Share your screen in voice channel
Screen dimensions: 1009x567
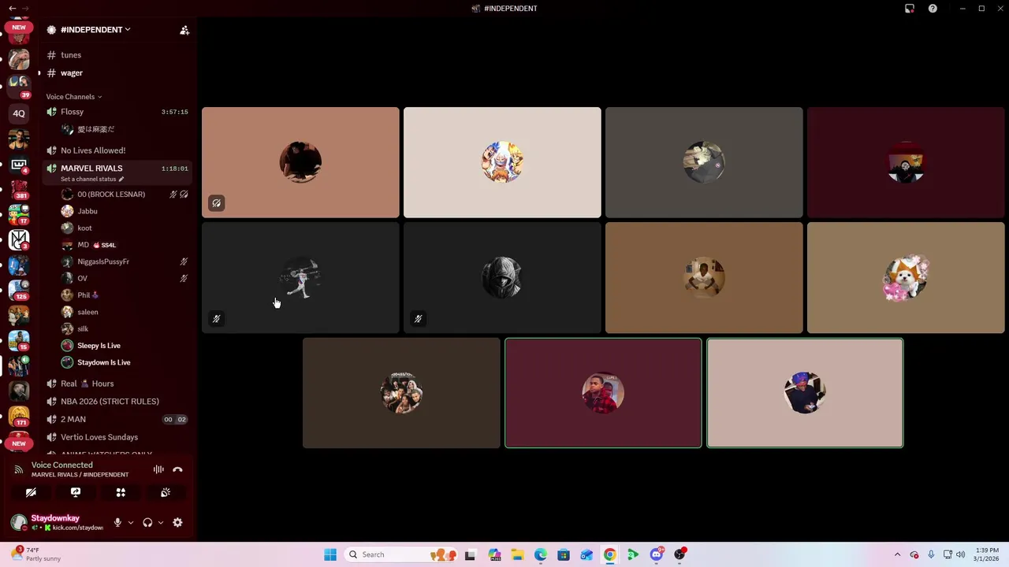(x=76, y=492)
